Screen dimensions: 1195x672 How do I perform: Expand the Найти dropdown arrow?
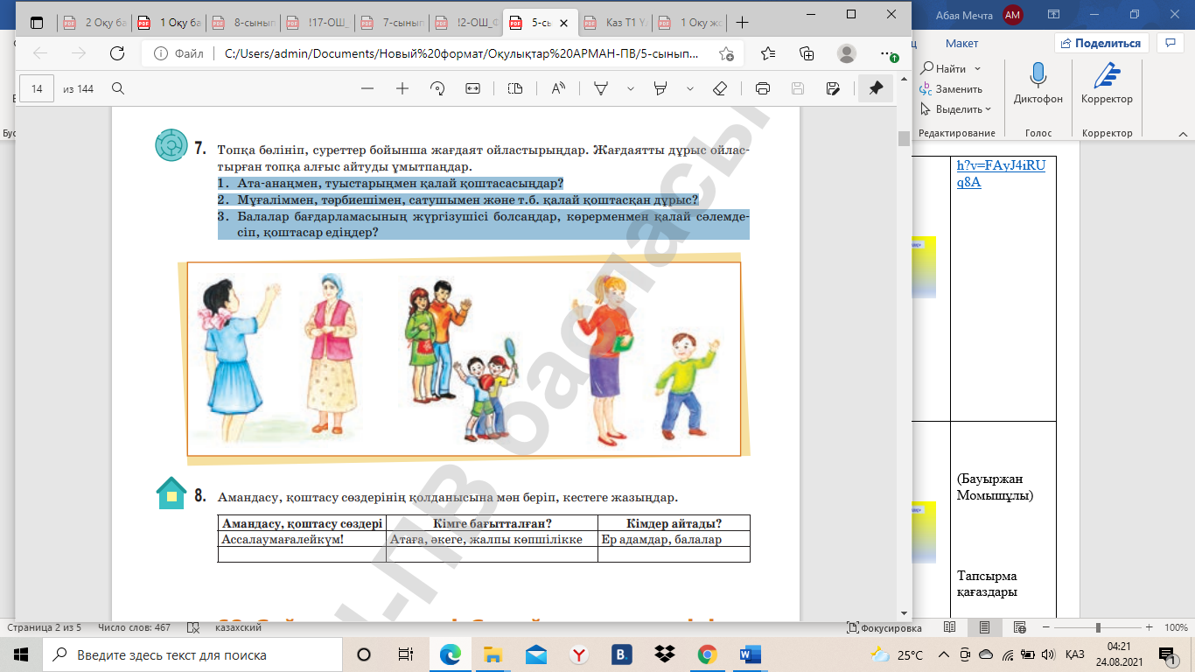click(x=977, y=69)
